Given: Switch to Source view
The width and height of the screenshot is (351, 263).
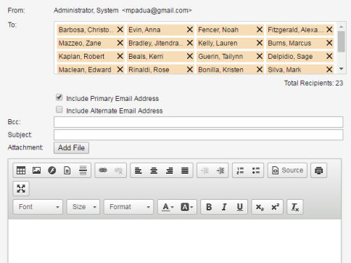Looking at the screenshot, I should [287, 171].
